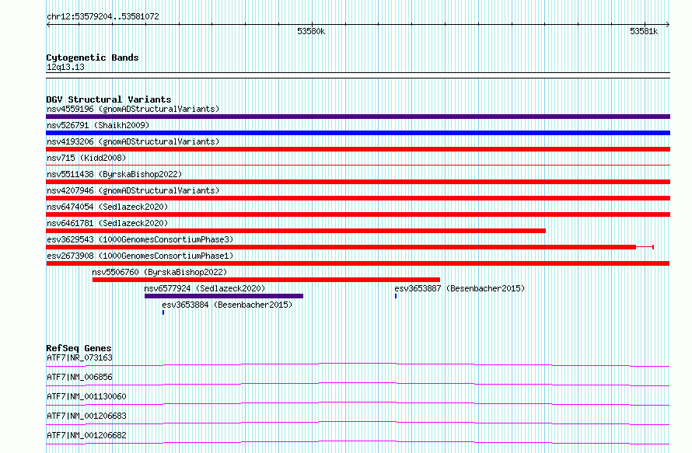Click the small blue esv3653884 marker

point(163,312)
